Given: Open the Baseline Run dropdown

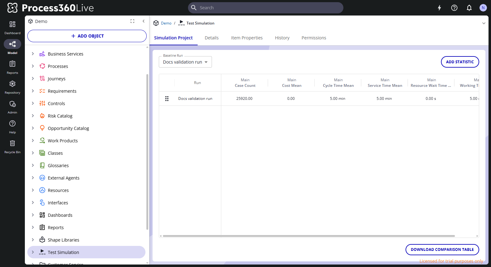Looking at the screenshot, I should pos(185,62).
